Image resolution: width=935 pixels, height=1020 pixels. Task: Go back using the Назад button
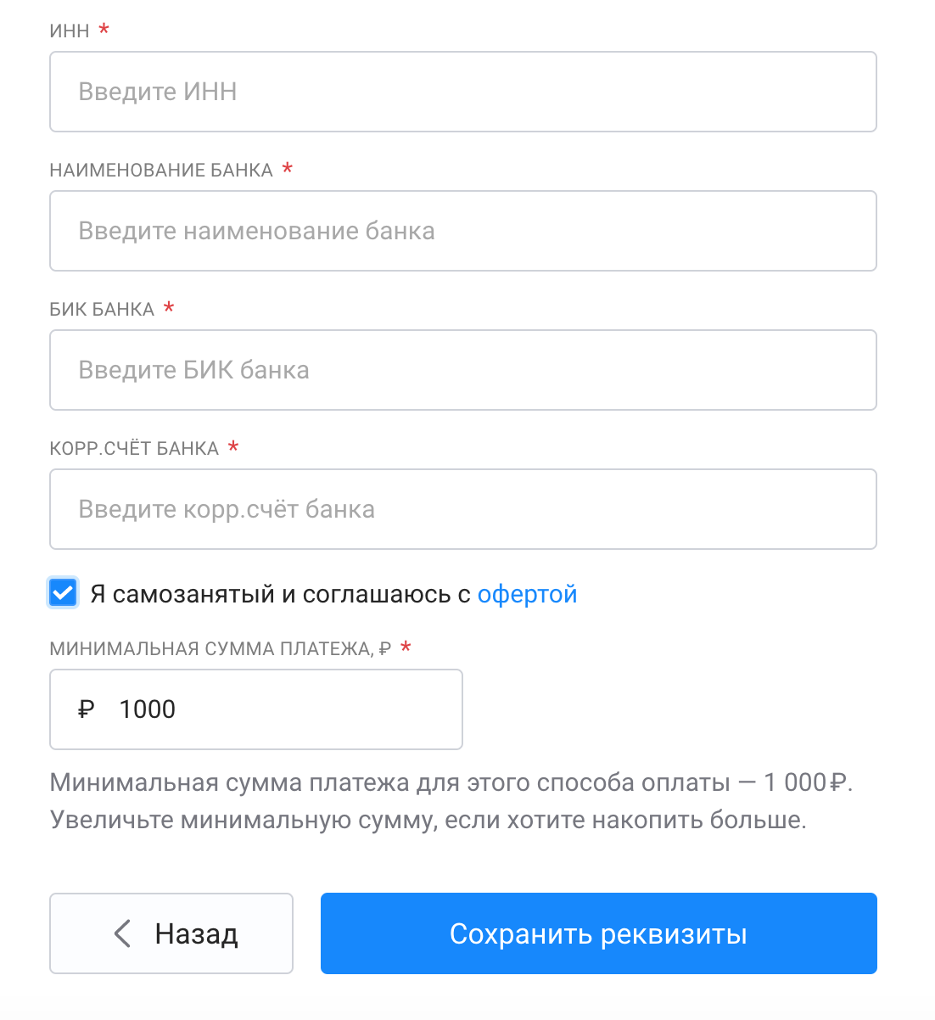pos(171,933)
